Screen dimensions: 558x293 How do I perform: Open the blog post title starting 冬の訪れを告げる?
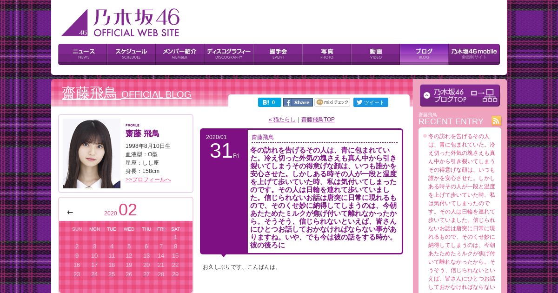(x=324, y=198)
